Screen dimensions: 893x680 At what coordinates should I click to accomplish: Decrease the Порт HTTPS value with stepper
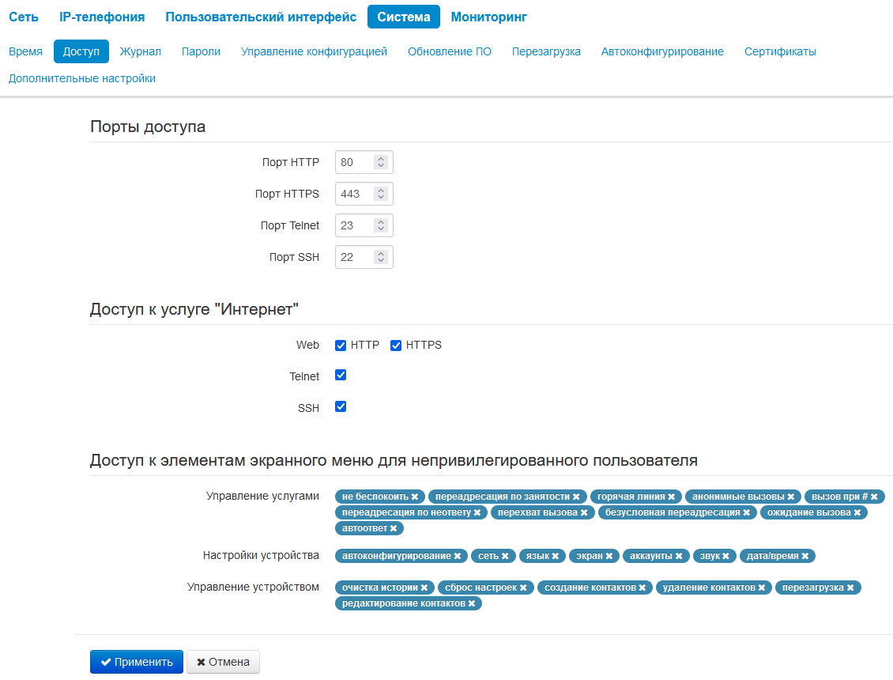tap(381, 197)
